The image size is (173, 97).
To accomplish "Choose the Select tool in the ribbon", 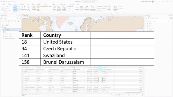I will point(55,8).
